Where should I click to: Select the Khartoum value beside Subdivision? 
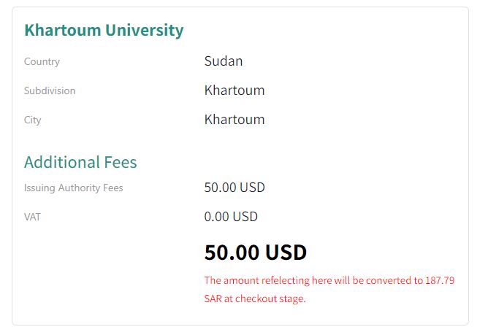(234, 91)
